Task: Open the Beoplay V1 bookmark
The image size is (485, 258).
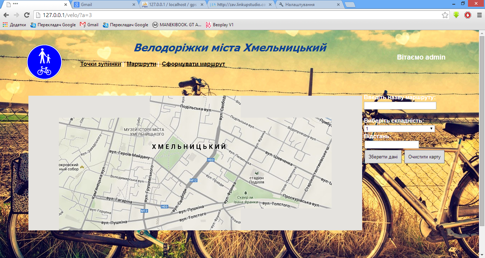Action: click(220, 25)
